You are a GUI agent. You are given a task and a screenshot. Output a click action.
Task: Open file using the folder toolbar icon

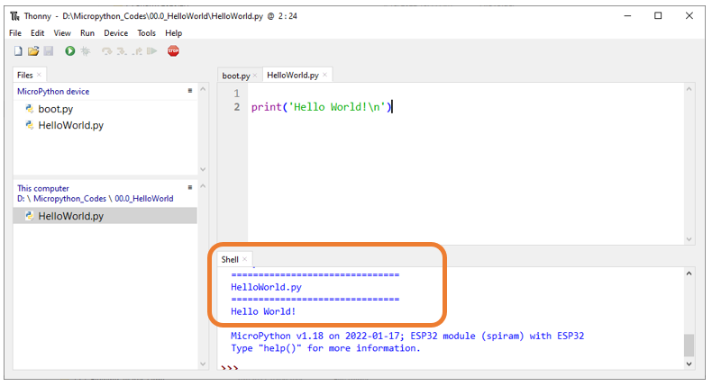tap(33, 50)
